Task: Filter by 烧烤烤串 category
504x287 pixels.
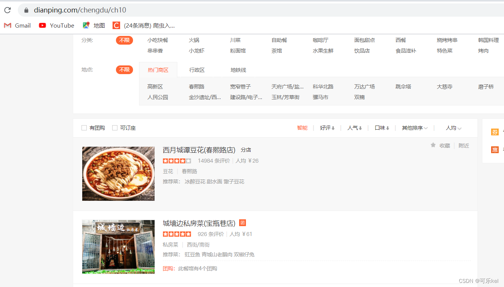Action: pyautogui.click(x=447, y=40)
